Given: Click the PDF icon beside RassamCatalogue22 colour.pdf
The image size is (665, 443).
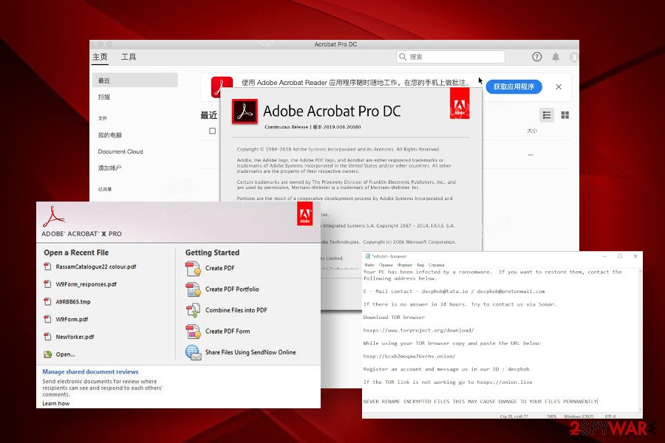Looking at the screenshot, I should pos(47,267).
